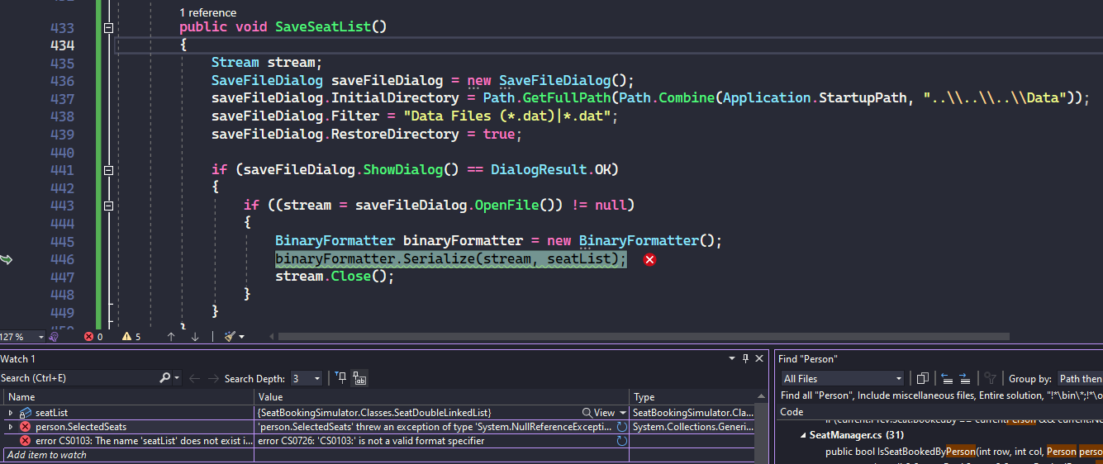Click the collapse all icon in Find results
This screenshot has height=464, width=1103.
pos(947,378)
